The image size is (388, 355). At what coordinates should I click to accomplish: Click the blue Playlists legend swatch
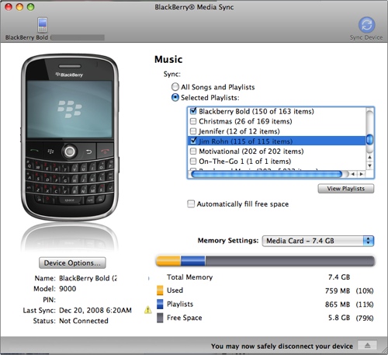(160, 304)
